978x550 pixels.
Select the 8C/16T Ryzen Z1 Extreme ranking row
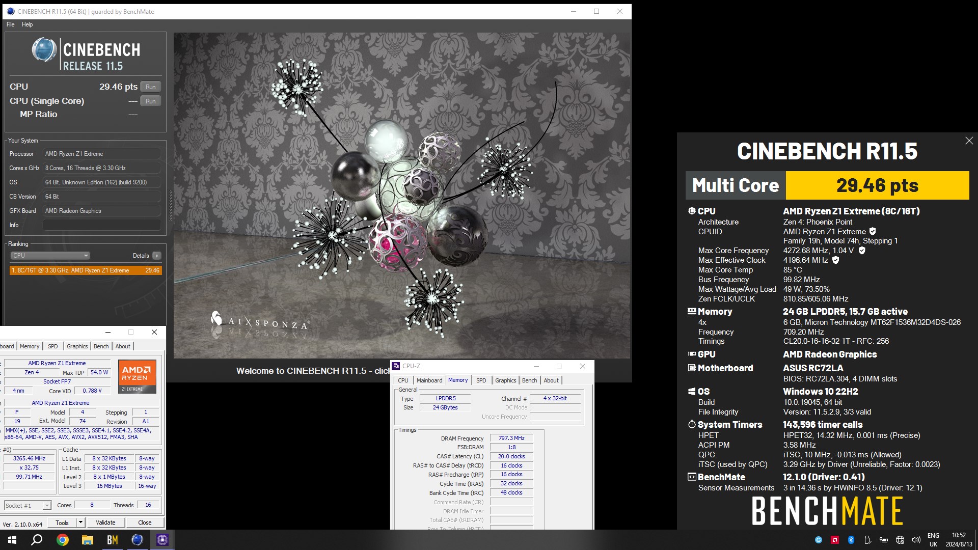86,270
